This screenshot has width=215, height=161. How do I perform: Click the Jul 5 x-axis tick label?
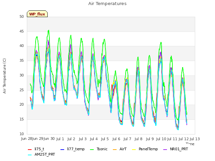tap(105, 139)
